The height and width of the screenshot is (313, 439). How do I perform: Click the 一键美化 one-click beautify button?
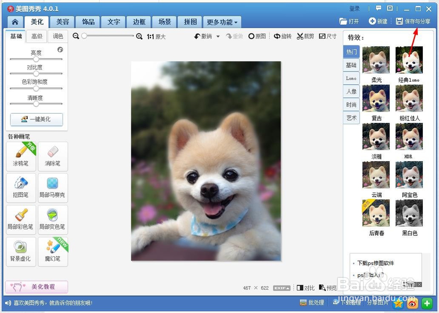37,119
